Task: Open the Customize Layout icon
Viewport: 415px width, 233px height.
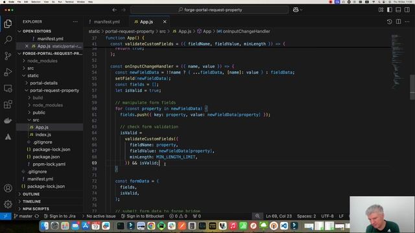Action: pyautogui.click(x=381, y=10)
